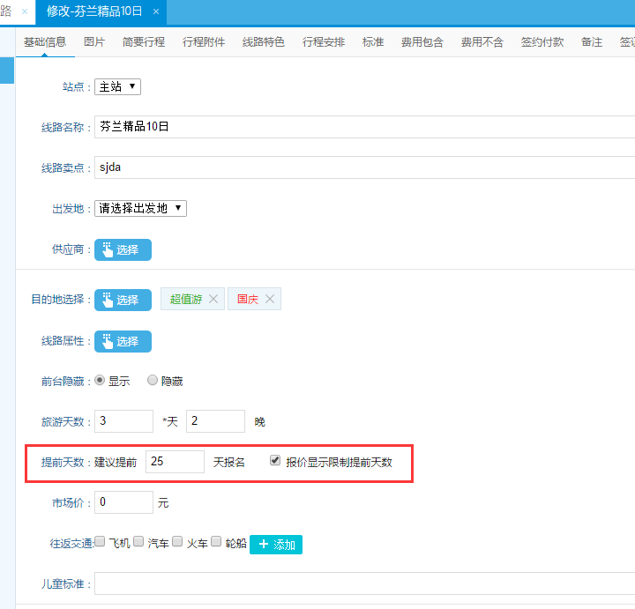This screenshot has height=609, width=635.
Task: Open the 站点 dropdown
Action: click(x=117, y=86)
